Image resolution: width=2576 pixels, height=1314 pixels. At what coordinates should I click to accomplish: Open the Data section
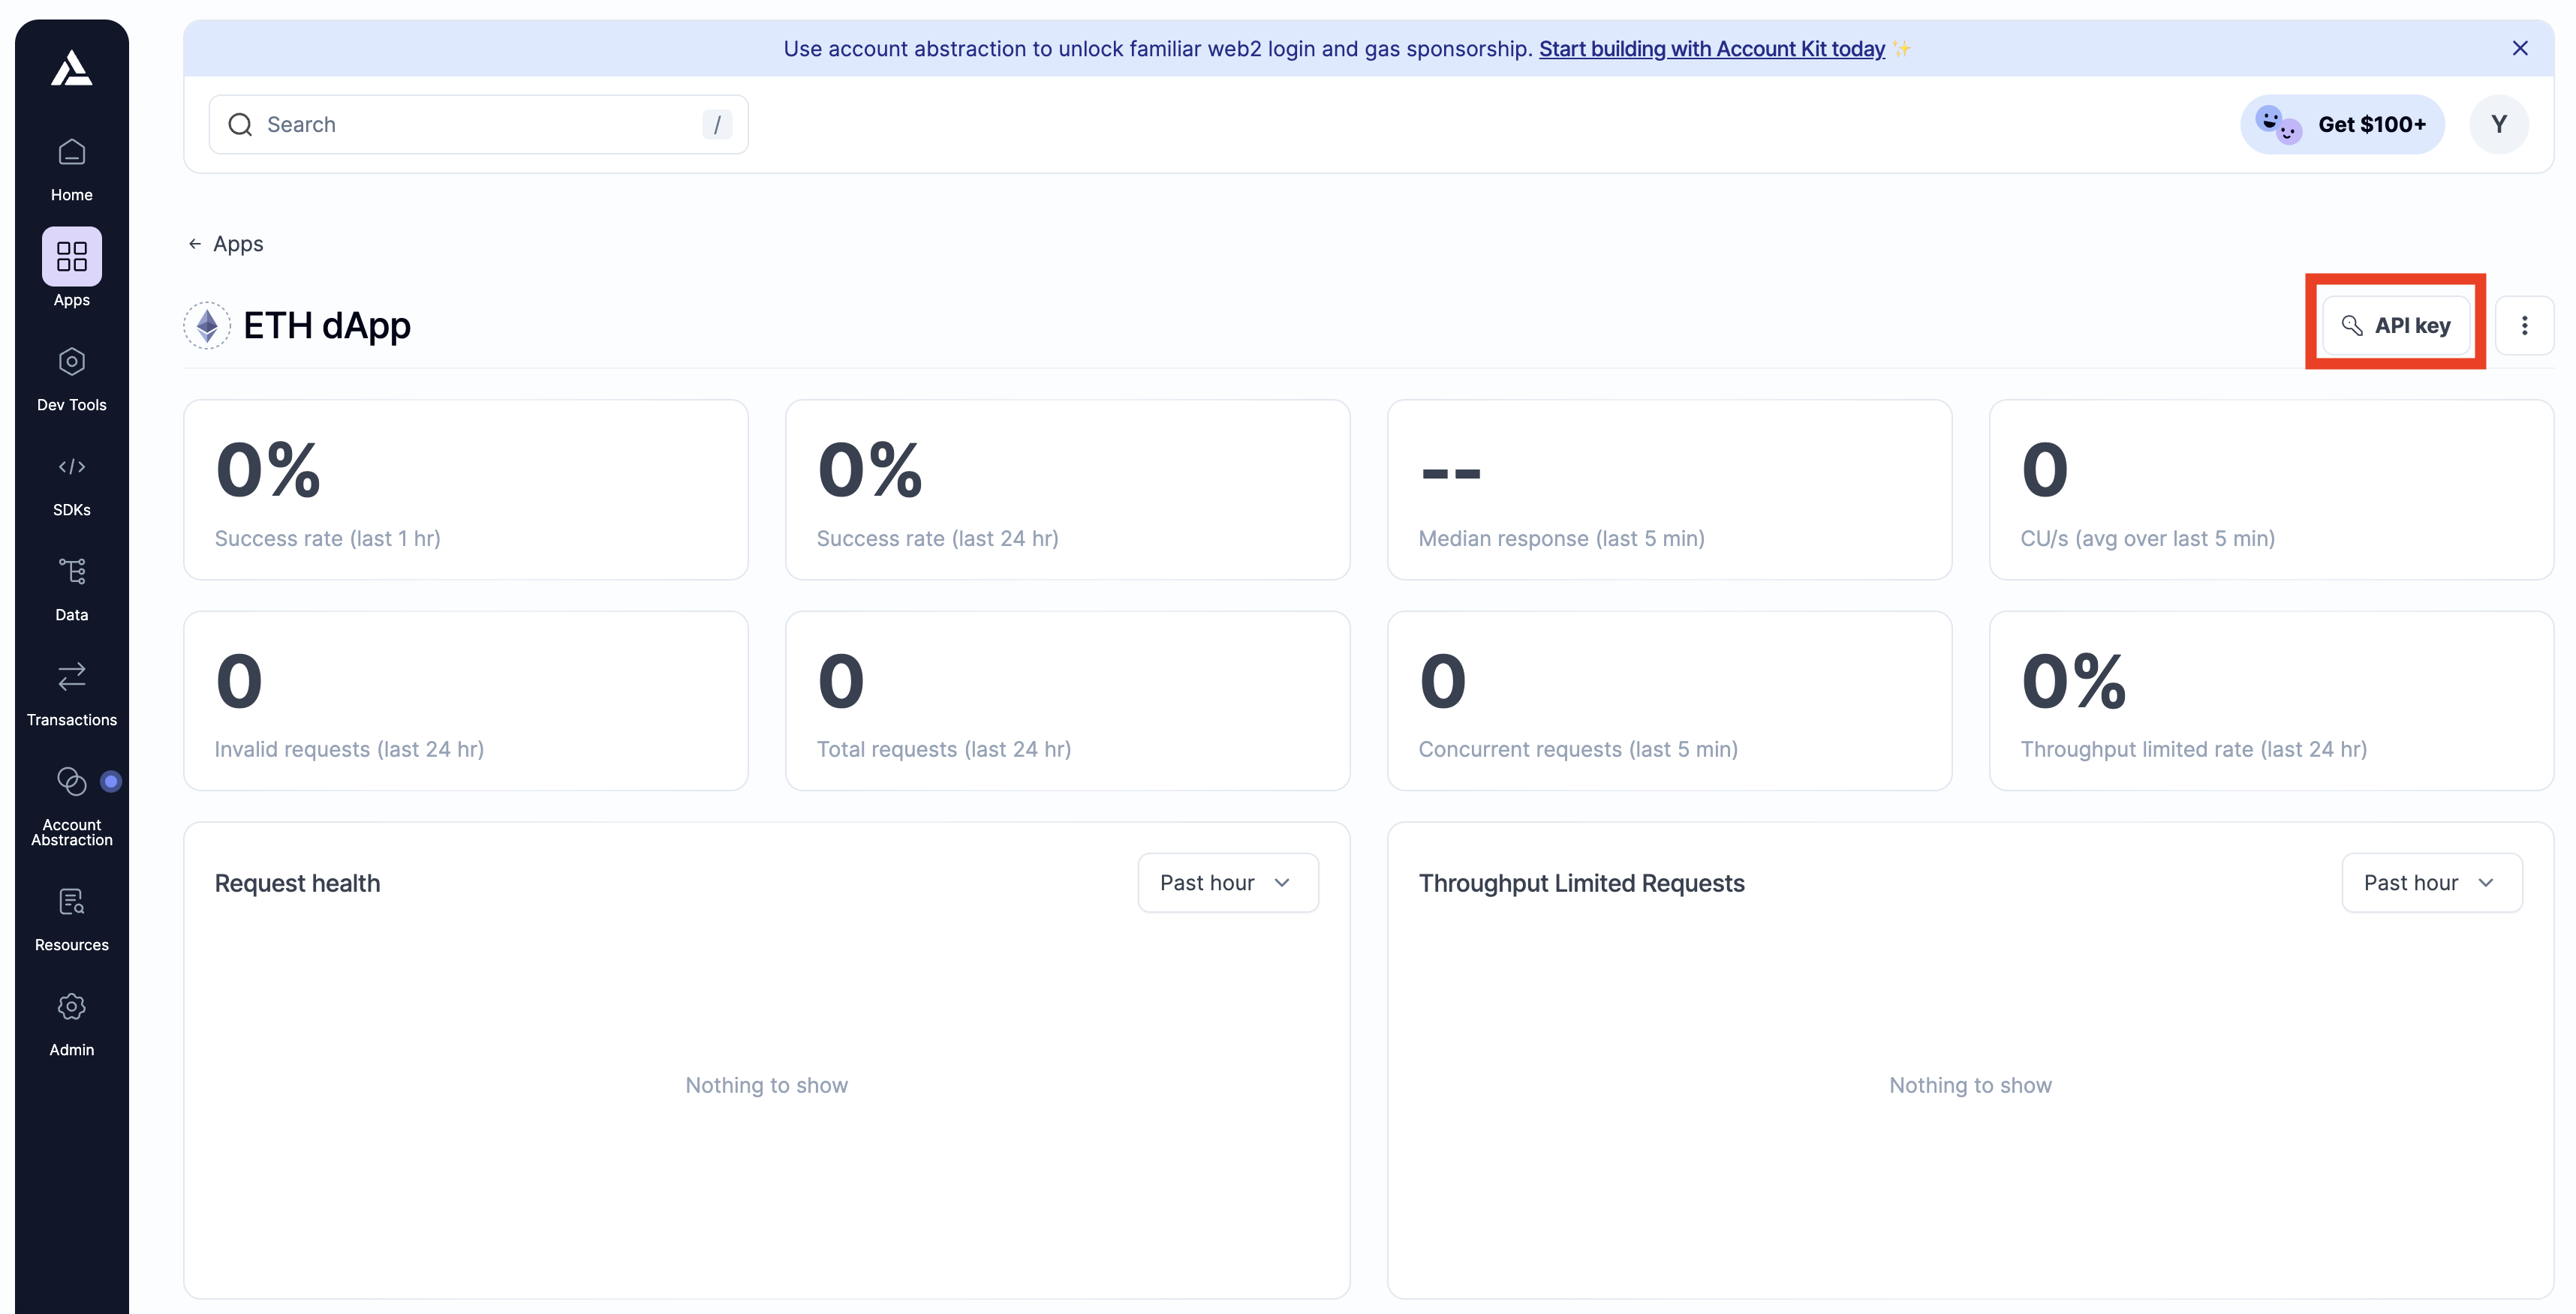[x=71, y=590]
